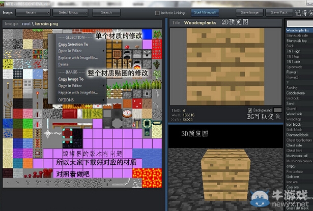Viewport: 313px width, 211px height.
Task: Choose Replace with Imagefile under SELECTION
Action: pos(78,58)
